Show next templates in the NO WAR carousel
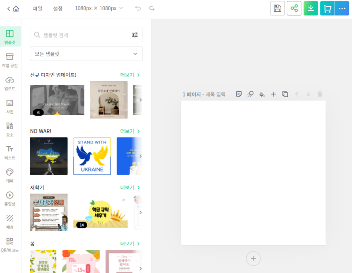 [x=141, y=156]
